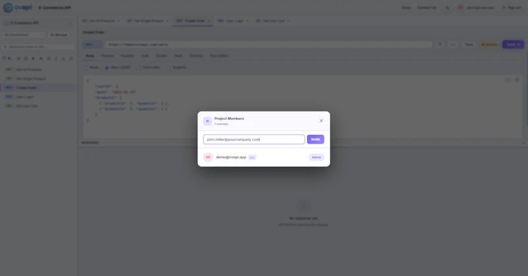528x276 pixels.
Task: Open the Auth request tab
Action: click(x=145, y=56)
